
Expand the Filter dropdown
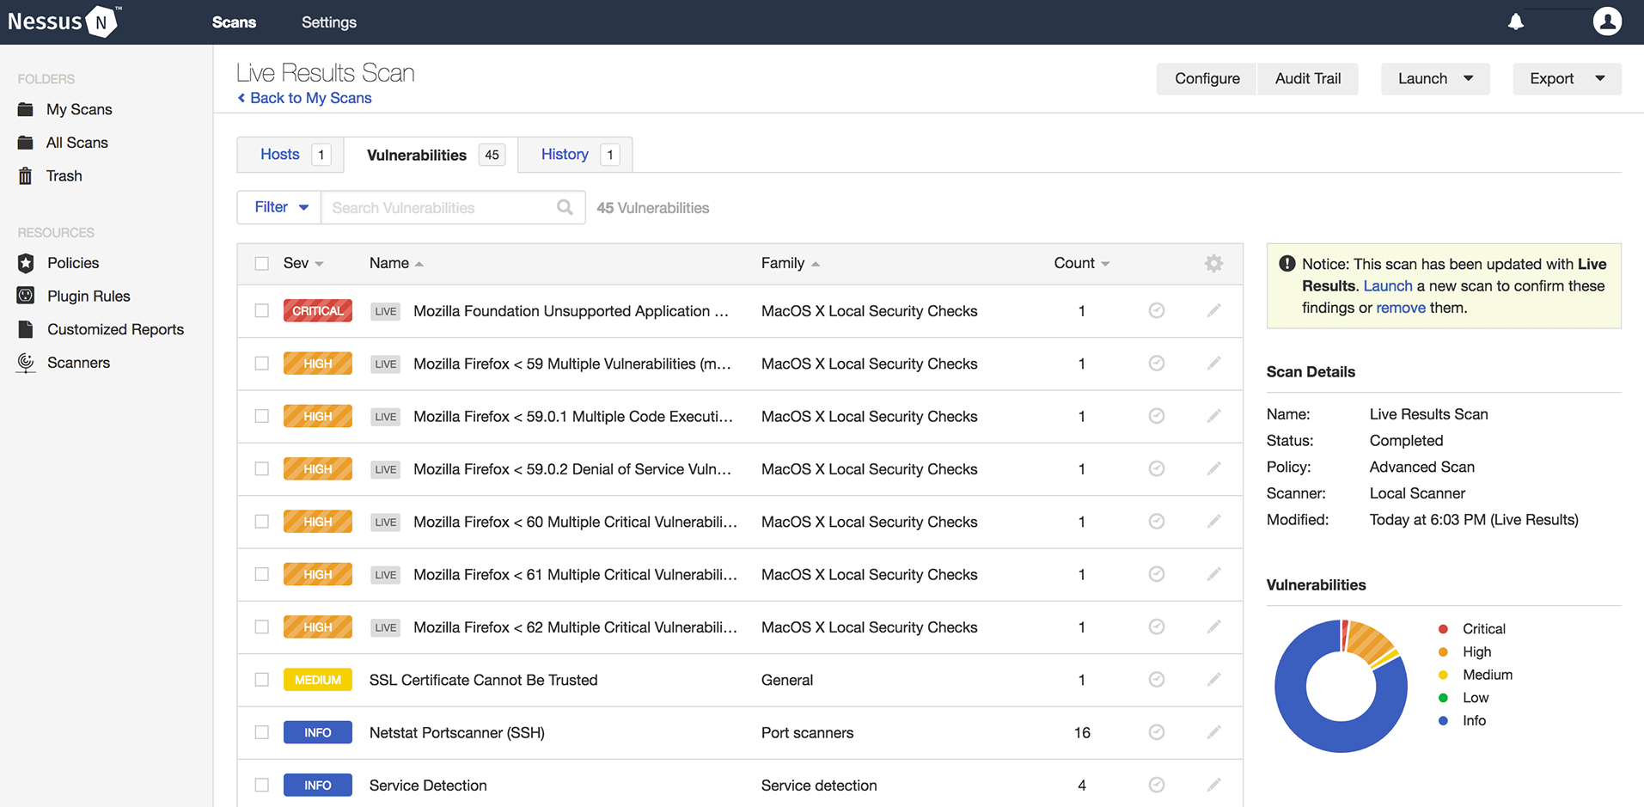(x=280, y=208)
